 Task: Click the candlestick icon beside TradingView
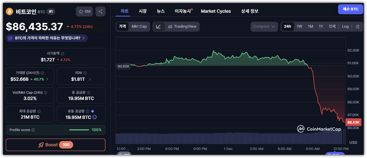coord(170,26)
